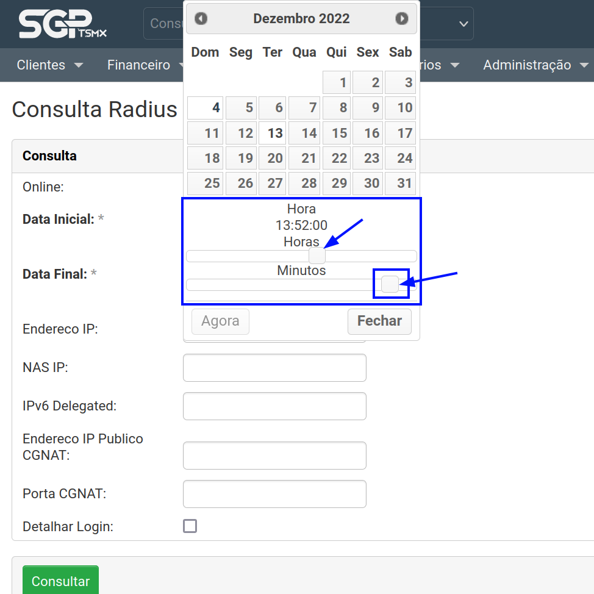The width and height of the screenshot is (594, 594).
Task: Select day 25 in the calendar
Action: pyautogui.click(x=206, y=183)
